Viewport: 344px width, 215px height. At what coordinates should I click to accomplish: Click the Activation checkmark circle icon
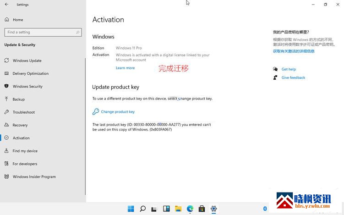click(6, 138)
